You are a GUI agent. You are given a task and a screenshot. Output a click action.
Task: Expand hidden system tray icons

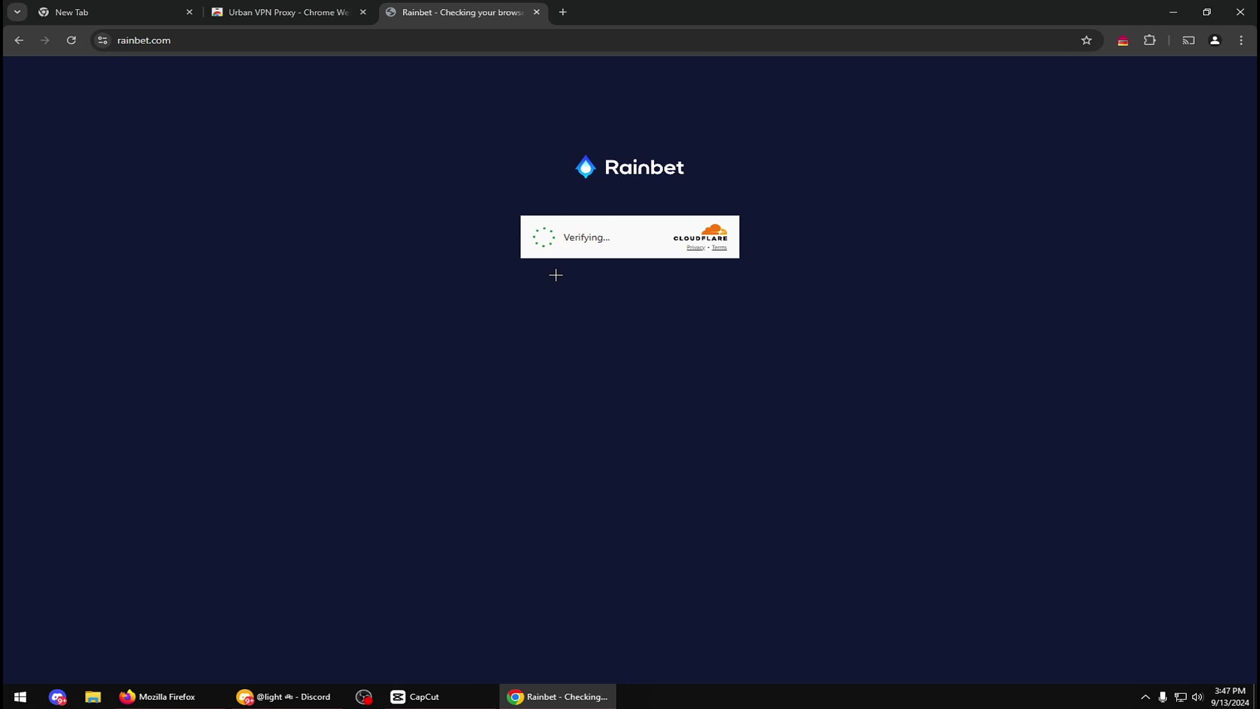click(x=1145, y=696)
